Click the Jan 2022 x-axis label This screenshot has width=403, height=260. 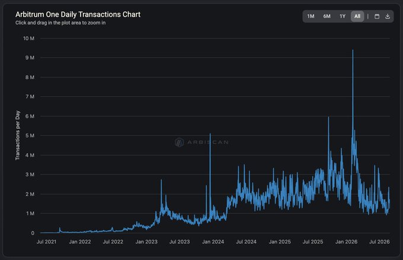click(x=80, y=242)
